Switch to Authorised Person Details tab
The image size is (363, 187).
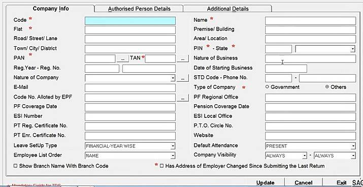tap(139, 9)
